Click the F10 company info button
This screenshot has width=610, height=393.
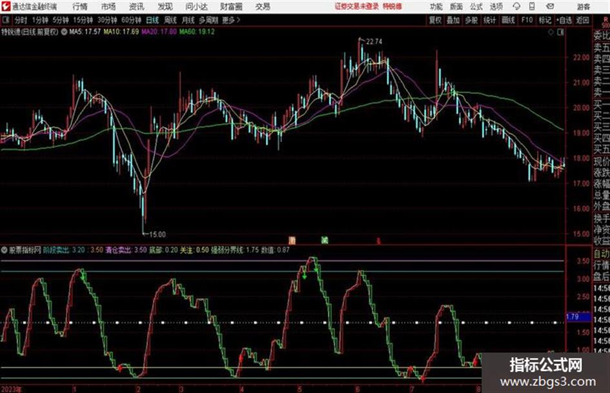(x=527, y=20)
